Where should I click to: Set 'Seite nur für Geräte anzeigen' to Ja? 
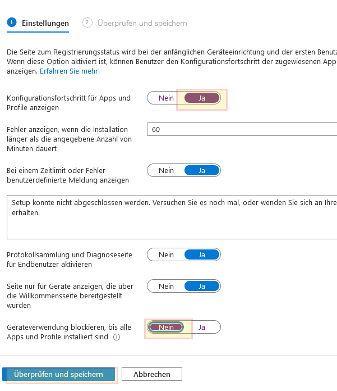coord(202,286)
